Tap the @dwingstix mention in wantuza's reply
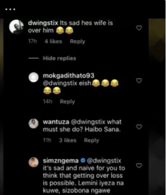166x195 pixels. coord(88,122)
